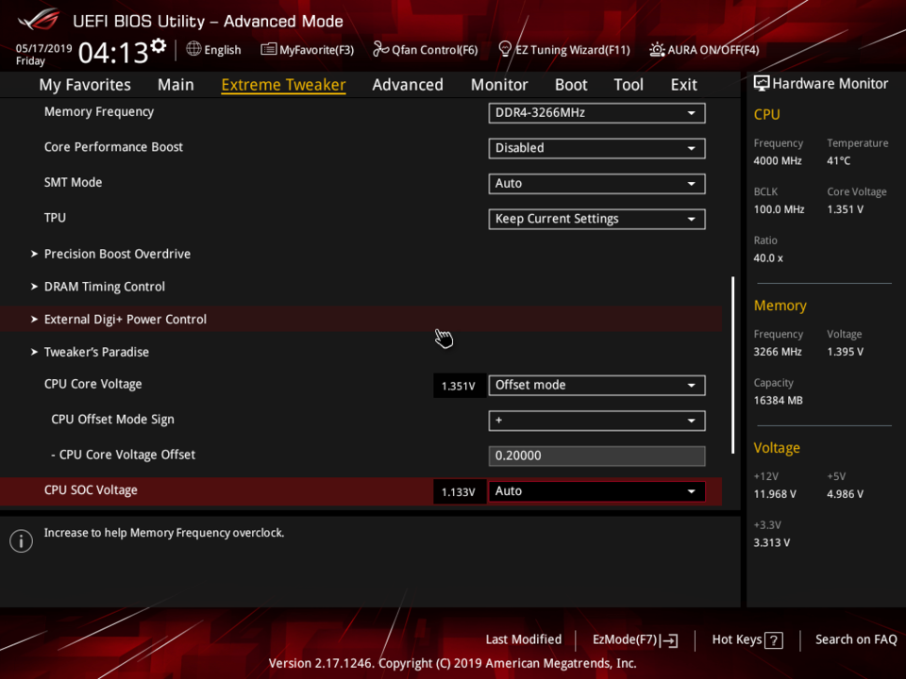Open My Favorites tab
Screen dimensions: 906x679
click(85, 85)
